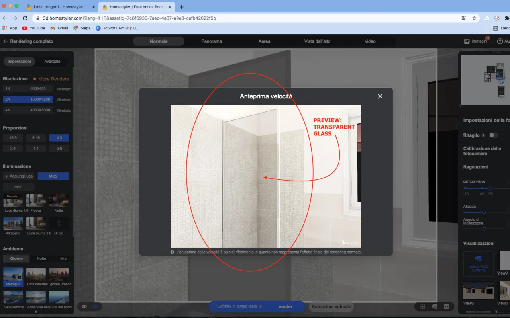
Task: Toggle the Ritaglio switch on
Action: coord(493,135)
